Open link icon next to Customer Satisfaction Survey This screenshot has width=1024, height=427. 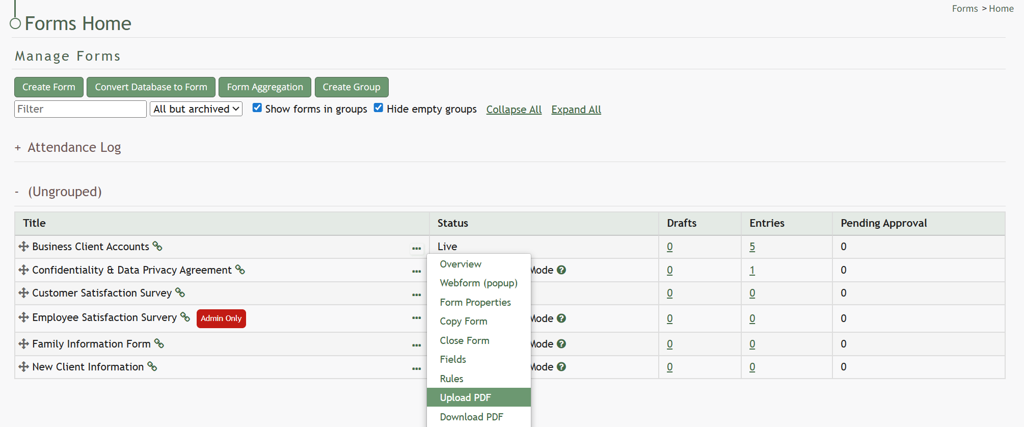click(180, 292)
